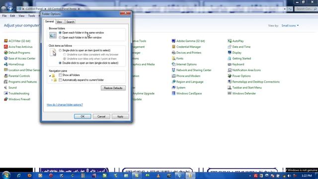The width and height of the screenshot is (318, 179).
Task: Open How do I change folder options link
Action: coord(65,105)
